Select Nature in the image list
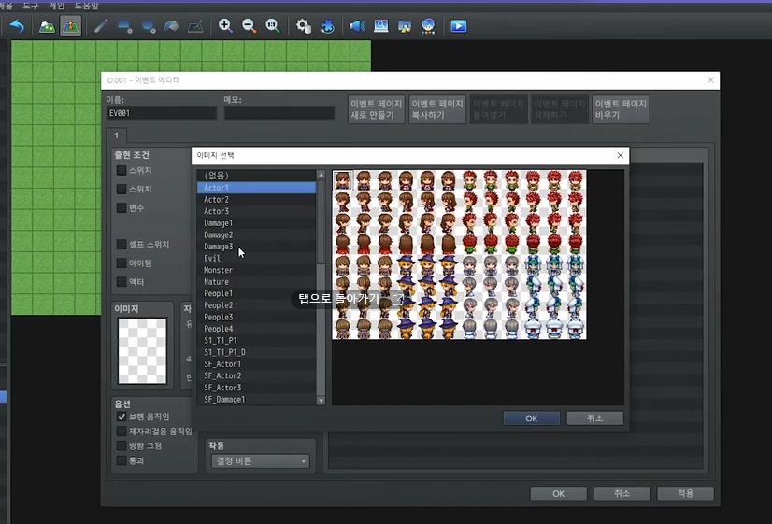Image resolution: width=772 pixels, height=524 pixels. click(x=256, y=282)
